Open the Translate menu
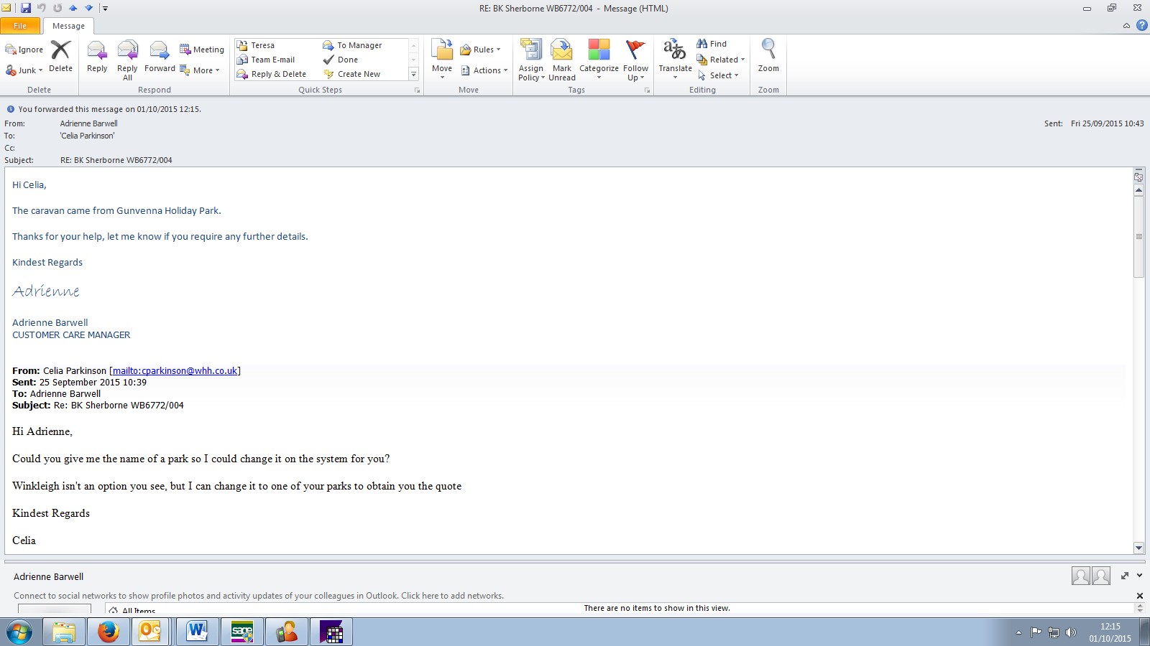This screenshot has height=646, width=1150. click(675, 60)
